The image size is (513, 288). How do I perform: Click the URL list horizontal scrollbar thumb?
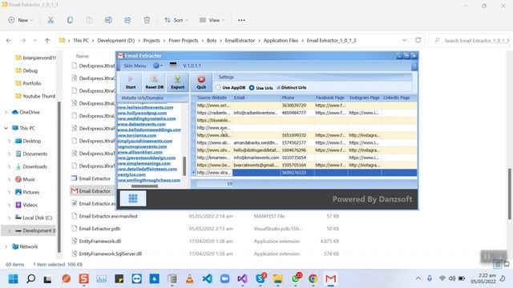(x=144, y=186)
